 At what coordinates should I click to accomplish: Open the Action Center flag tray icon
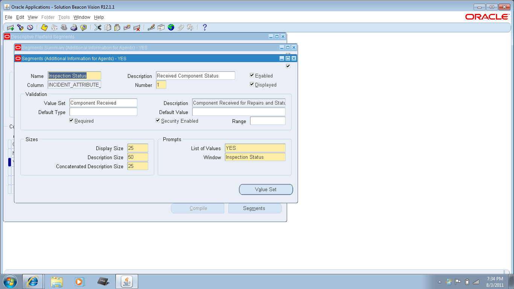458,281
